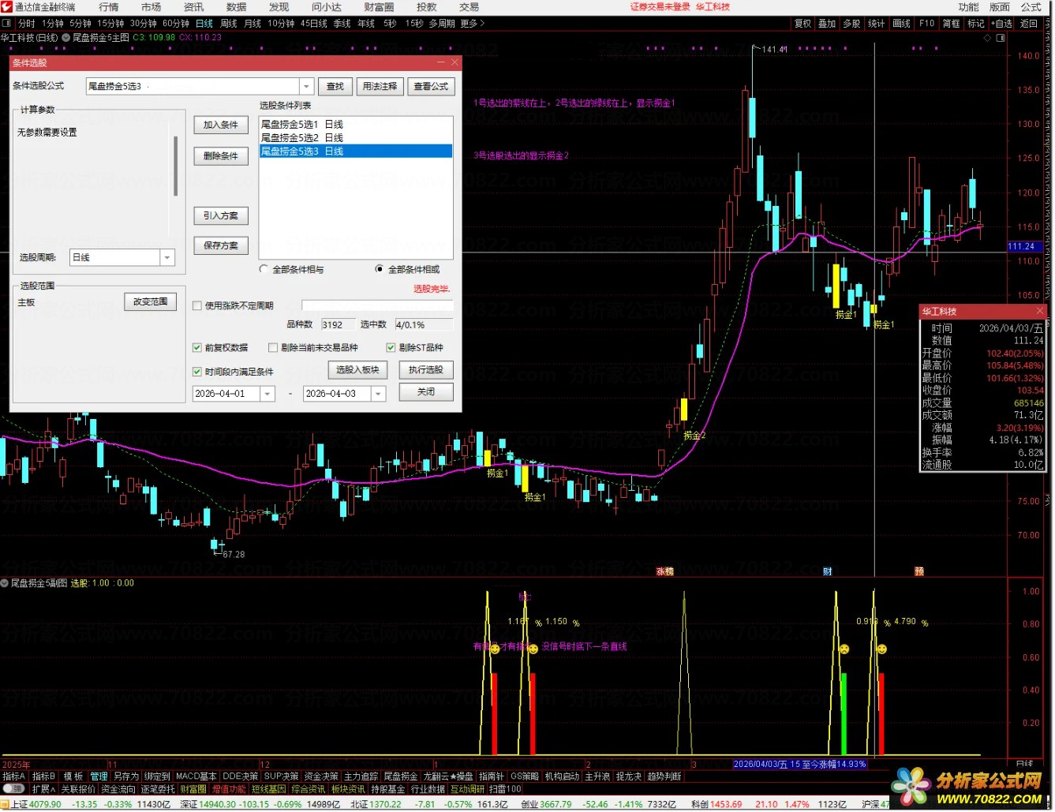Click the round arrow icon beside 尾盘捞金5主图
The image size is (1055, 812).
(x=65, y=37)
